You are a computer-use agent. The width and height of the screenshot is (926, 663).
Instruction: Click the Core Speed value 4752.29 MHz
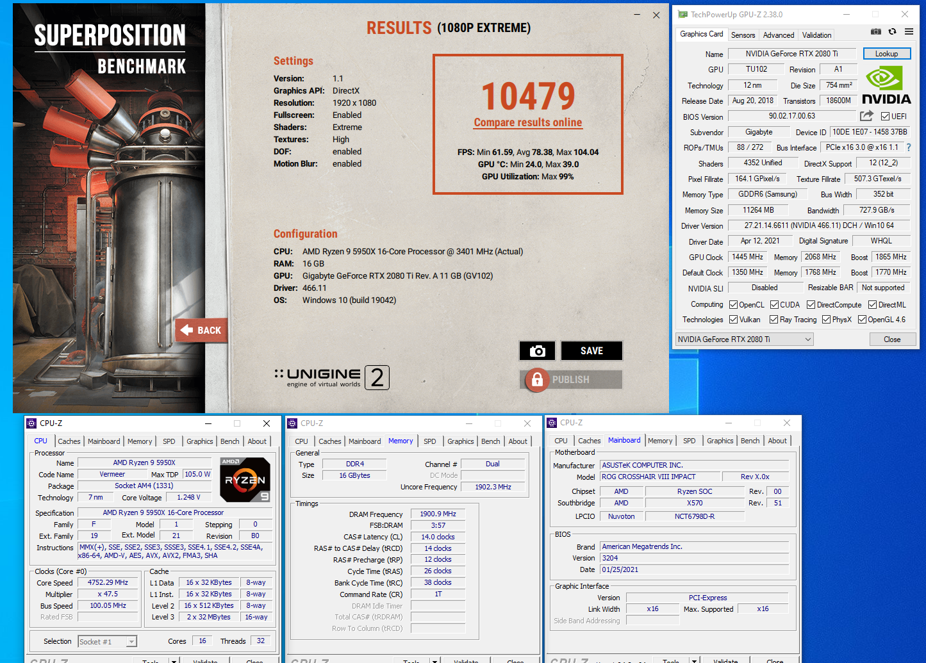pyautogui.click(x=108, y=582)
